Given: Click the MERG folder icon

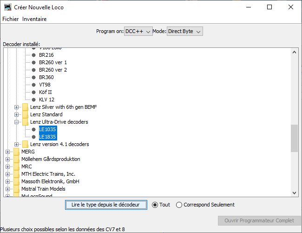Looking at the screenshot, I should point(16,152).
